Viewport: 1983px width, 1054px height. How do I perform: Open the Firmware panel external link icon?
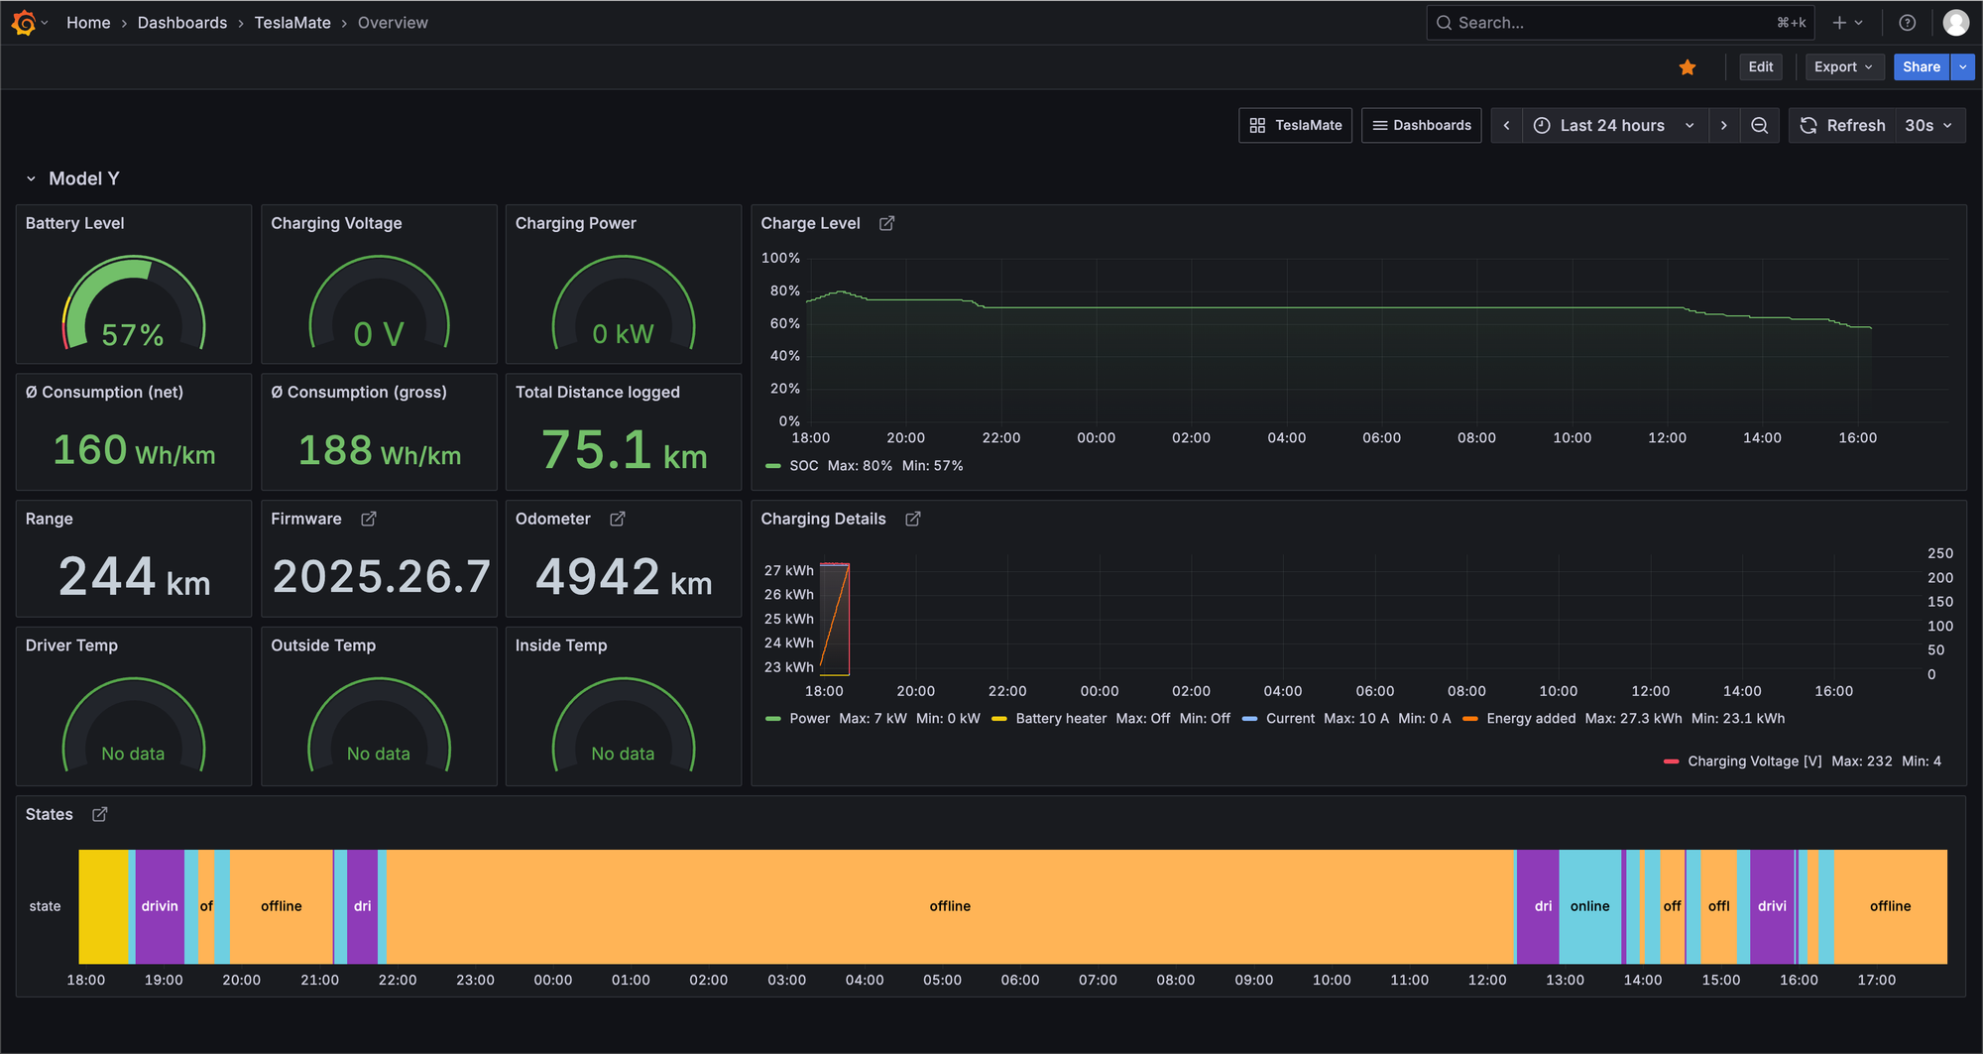coord(369,520)
